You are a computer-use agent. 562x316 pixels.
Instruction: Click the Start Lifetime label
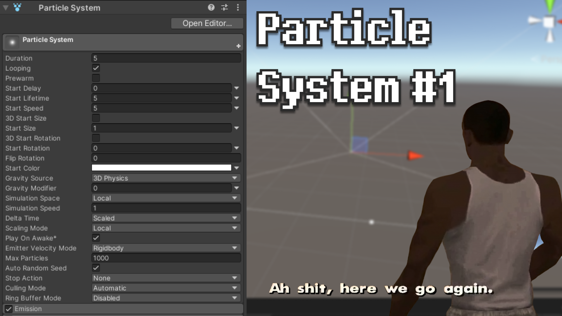[27, 98]
